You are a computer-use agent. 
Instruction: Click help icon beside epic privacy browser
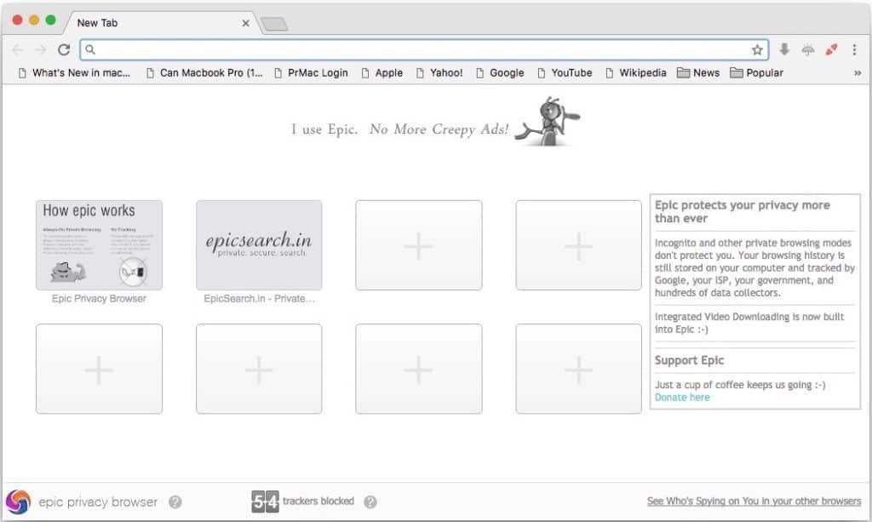click(x=175, y=502)
